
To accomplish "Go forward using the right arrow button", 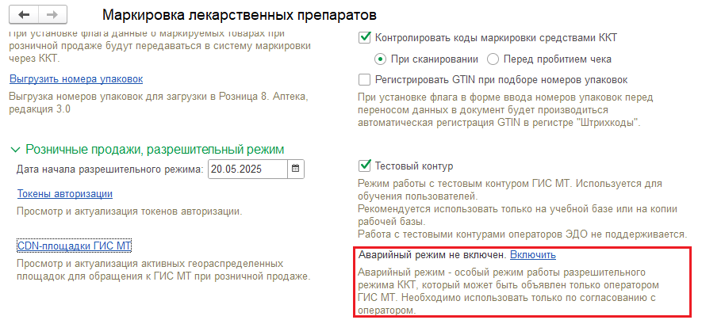I will (53, 15).
